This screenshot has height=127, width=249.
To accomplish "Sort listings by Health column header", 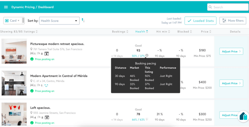I will coord(142,32).
